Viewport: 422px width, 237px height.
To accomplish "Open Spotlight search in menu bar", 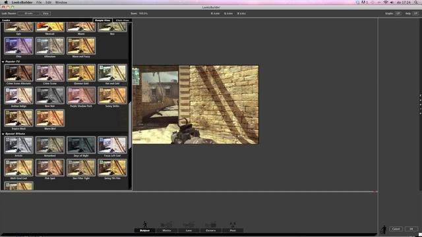I will pyautogui.click(x=416, y=2).
